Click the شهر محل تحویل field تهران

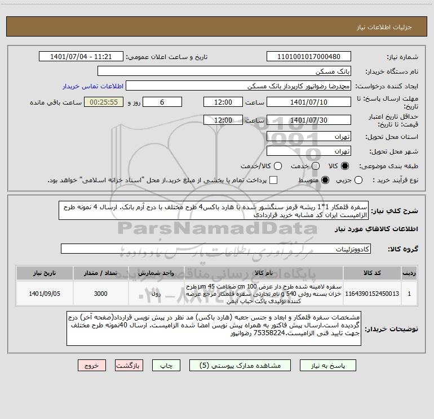coord(309,151)
